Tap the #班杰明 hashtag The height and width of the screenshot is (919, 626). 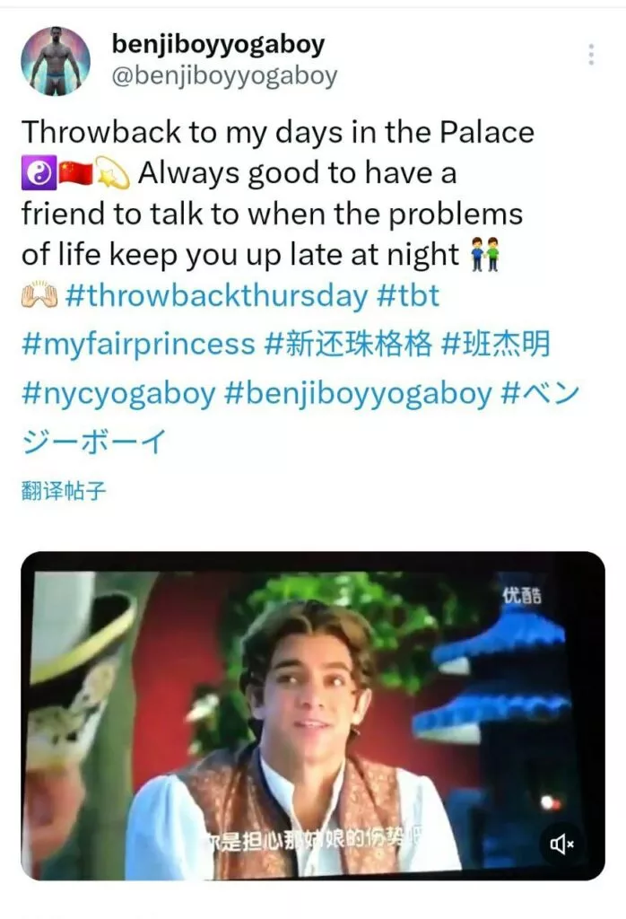(495, 344)
